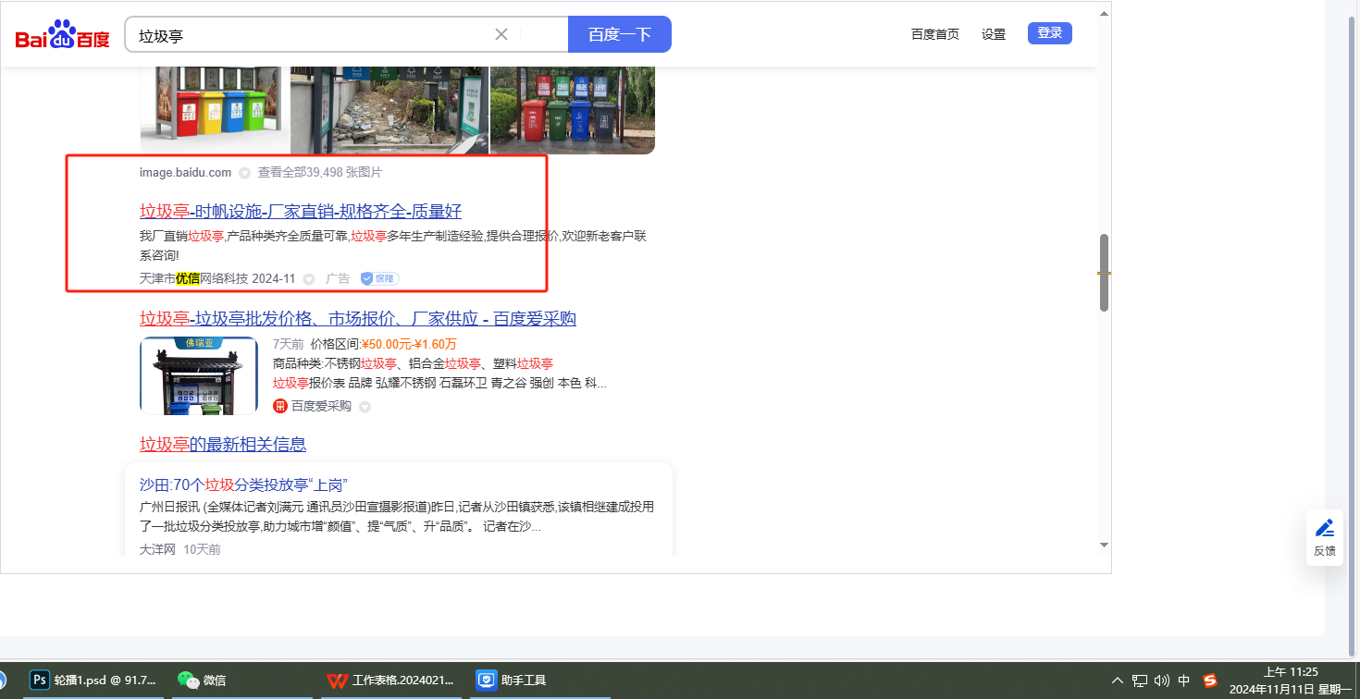This screenshot has width=1360, height=699.
Task: Expand dropdown arrow next to image.baidu.com
Action: (244, 173)
